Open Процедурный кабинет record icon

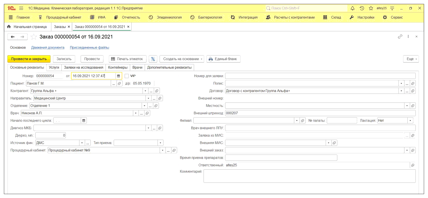174,150
